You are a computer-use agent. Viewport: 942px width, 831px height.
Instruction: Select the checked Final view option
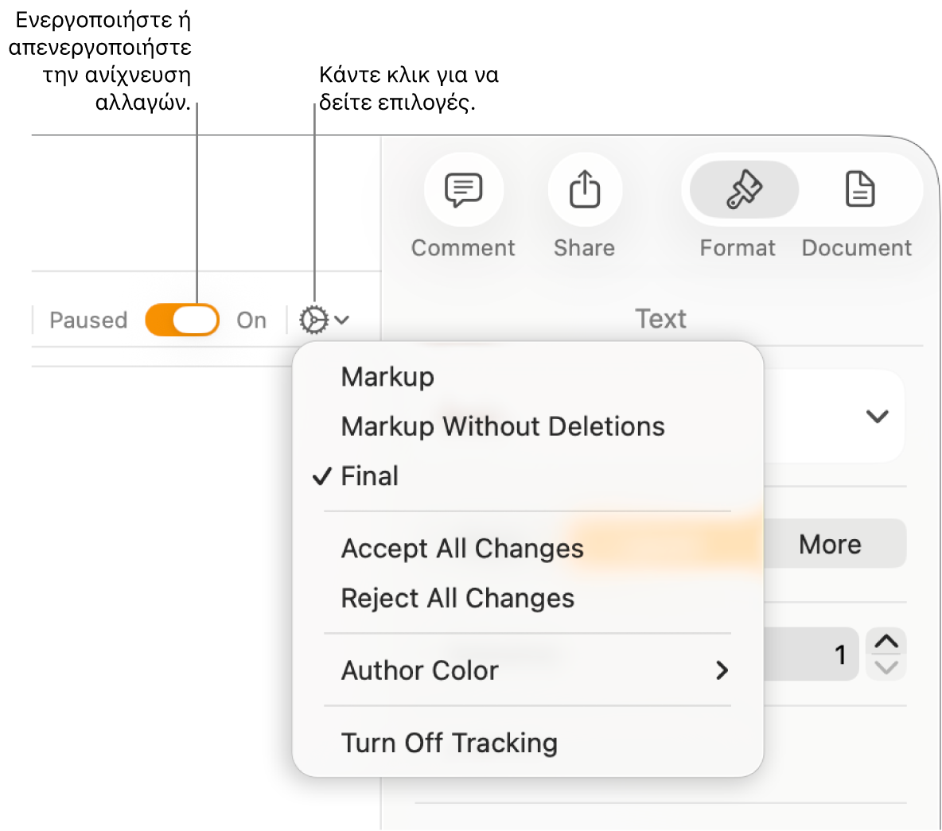pyautogui.click(x=370, y=476)
